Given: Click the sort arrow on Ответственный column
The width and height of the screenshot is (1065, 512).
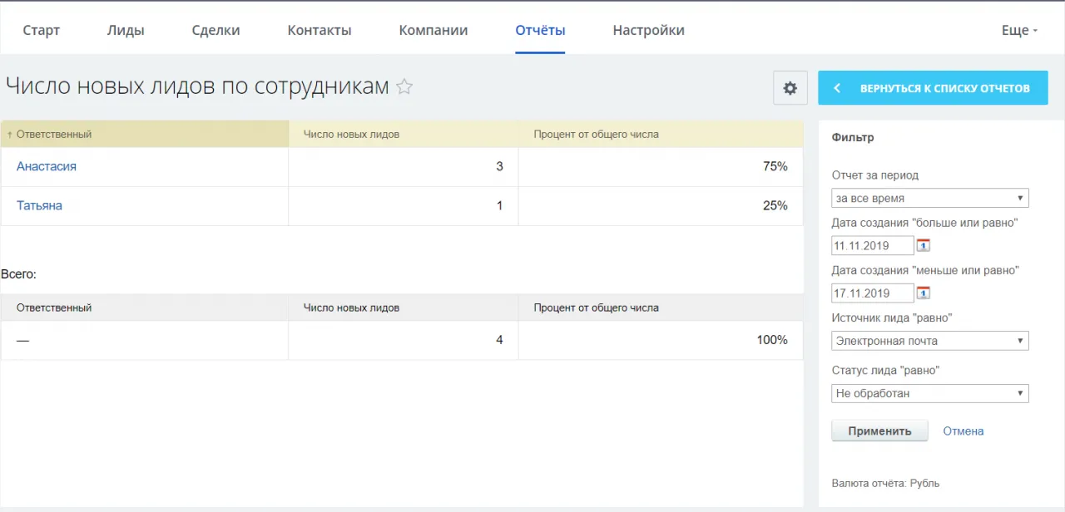Looking at the screenshot, I should 8,134.
